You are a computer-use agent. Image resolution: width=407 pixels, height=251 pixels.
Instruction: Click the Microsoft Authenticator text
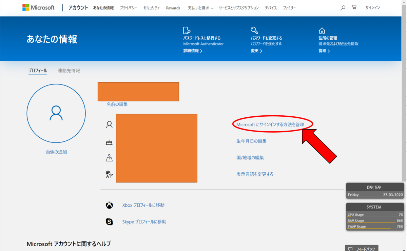203,44
